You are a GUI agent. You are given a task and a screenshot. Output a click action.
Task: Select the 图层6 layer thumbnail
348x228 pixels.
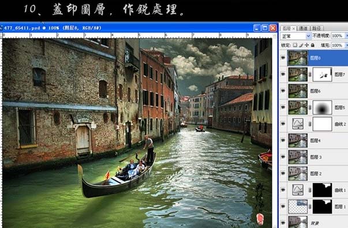click(x=298, y=91)
